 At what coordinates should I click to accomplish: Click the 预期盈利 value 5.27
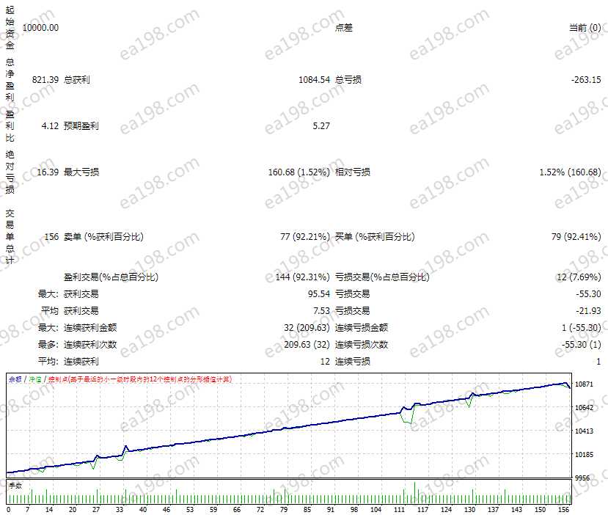(321, 125)
